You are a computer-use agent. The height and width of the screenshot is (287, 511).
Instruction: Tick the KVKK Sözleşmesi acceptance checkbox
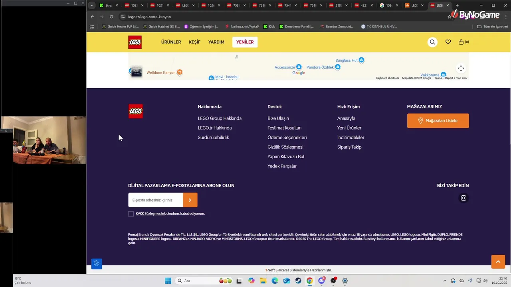click(131, 214)
